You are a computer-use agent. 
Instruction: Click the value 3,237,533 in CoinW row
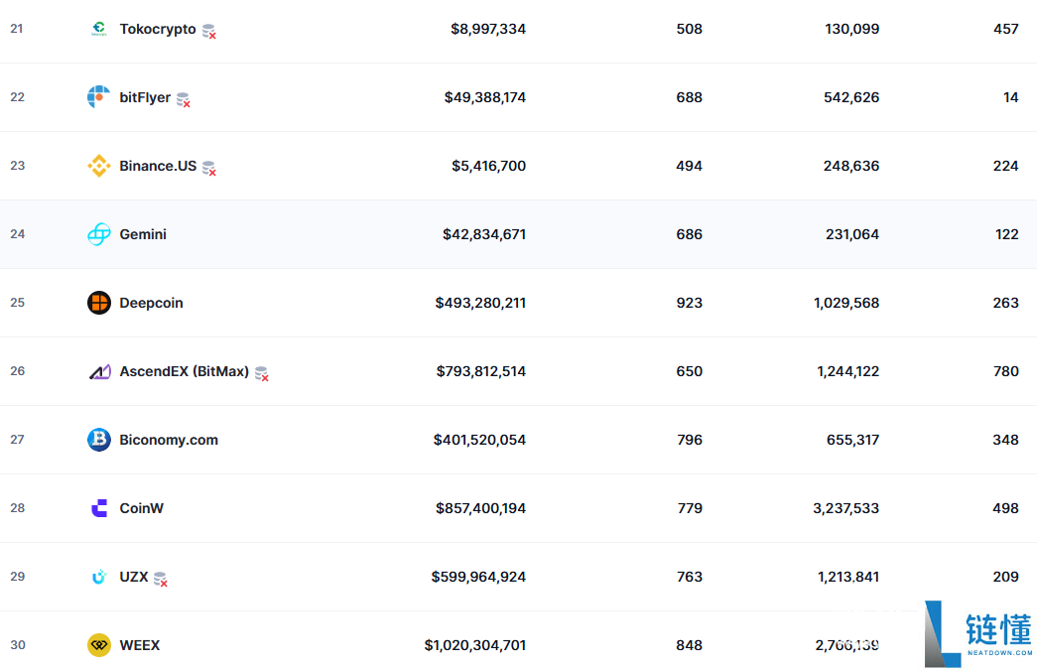(x=845, y=508)
